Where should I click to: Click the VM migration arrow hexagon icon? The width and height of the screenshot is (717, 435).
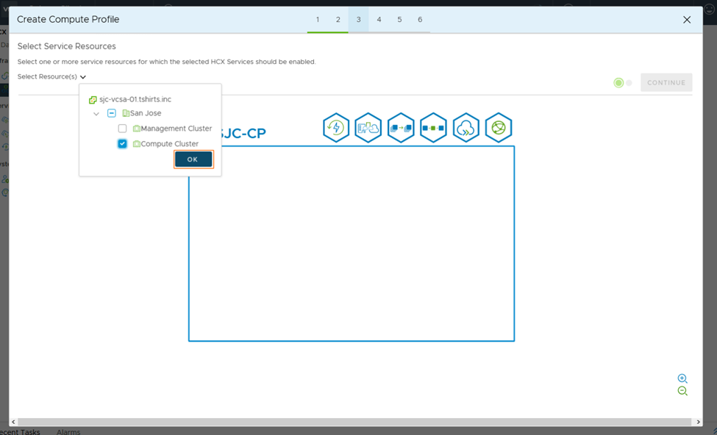(x=401, y=128)
